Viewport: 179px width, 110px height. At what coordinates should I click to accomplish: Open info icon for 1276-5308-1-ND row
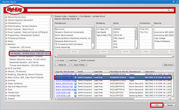click(x=75, y=96)
